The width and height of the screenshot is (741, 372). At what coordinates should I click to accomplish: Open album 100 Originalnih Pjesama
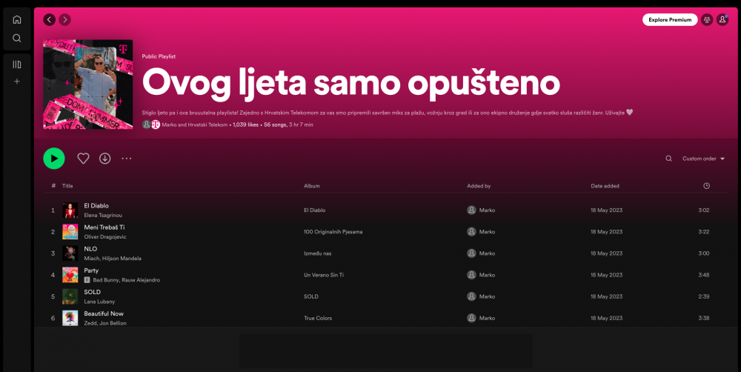pyautogui.click(x=333, y=232)
